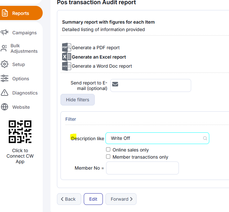Screen dimensions: 229x212
Task: Click the "Member transactions only" label text
Action: point(140,157)
